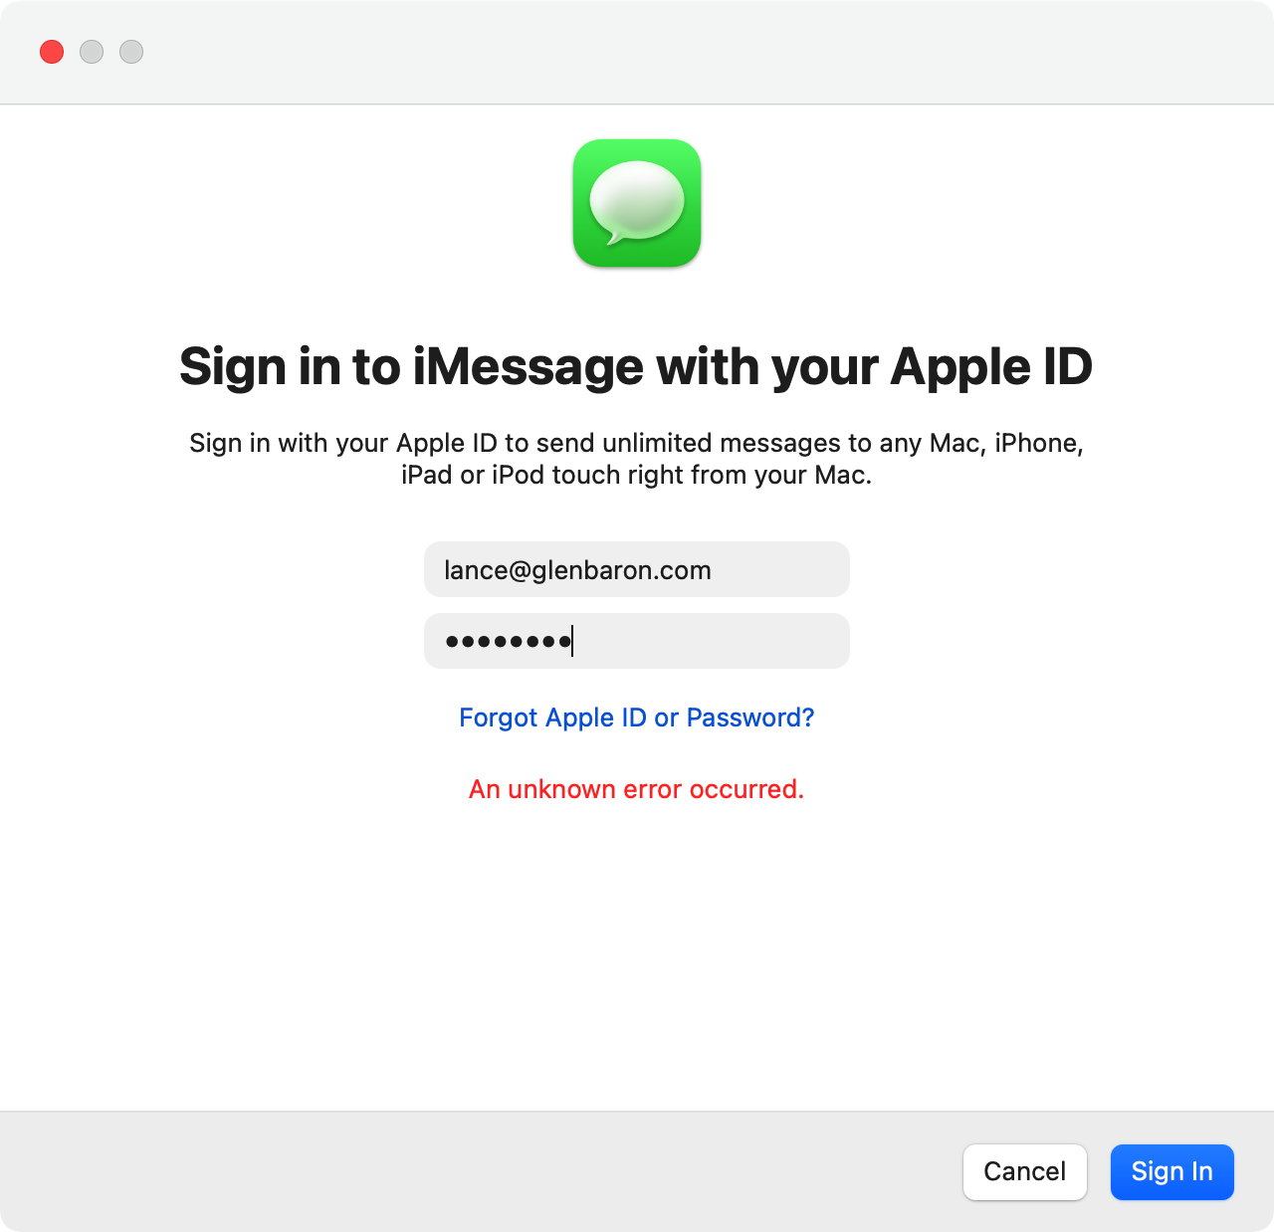Click the grayed-out minimize window button
This screenshot has height=1232, width=1274.
92,52
